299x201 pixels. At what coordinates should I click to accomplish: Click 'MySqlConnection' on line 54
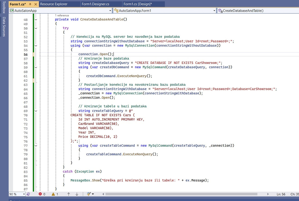click(x=140, y=45)
